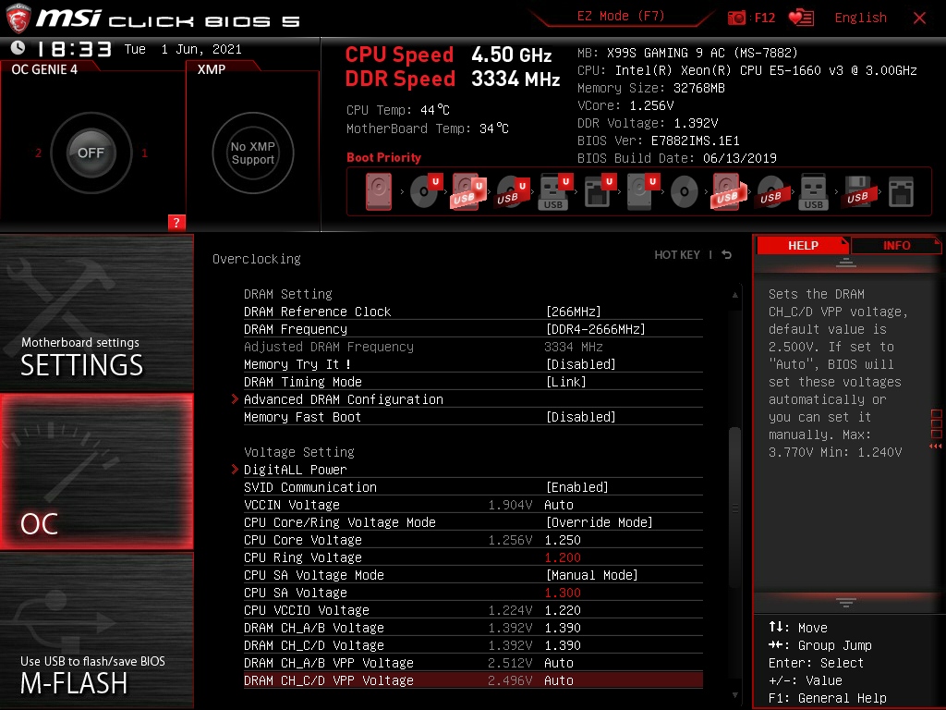This screenshot has height=710, width=946.
Task: Select the highlighted DRAM CH_C/D VPP Voltage row
Action: pos(473,680)
